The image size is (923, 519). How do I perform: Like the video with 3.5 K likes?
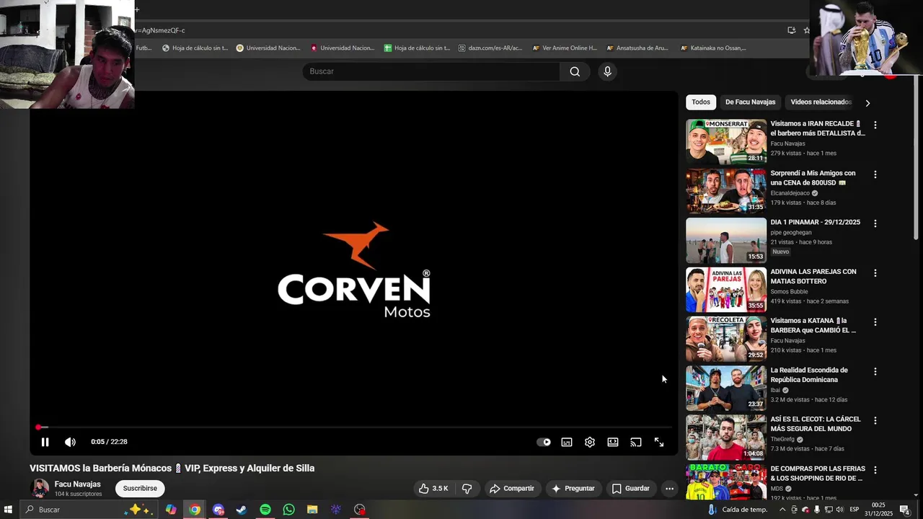pos(433,489)
